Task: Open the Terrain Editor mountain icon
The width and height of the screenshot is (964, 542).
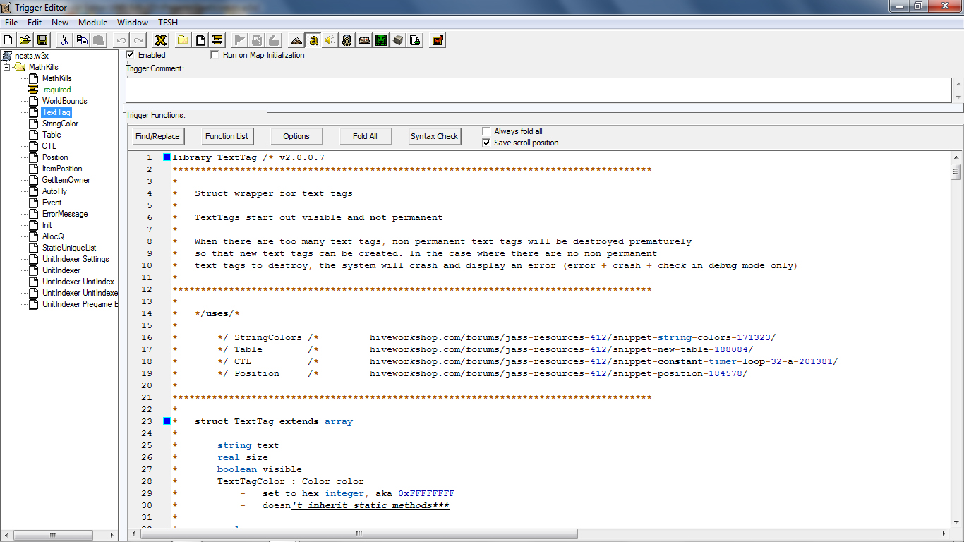Action: tap(296, 40)
